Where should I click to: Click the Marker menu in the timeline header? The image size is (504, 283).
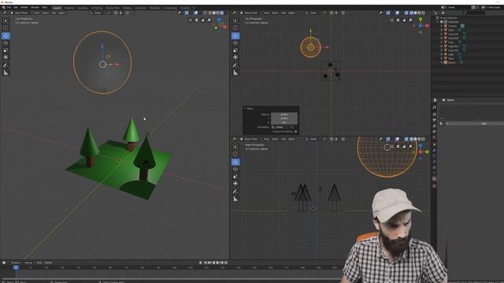49,263
